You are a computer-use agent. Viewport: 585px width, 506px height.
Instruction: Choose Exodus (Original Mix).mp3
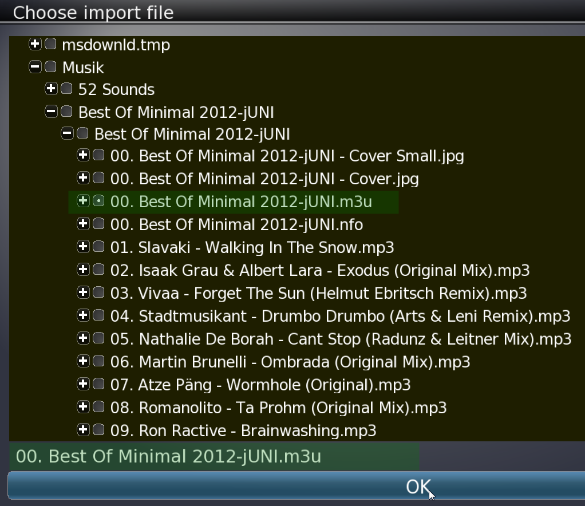coord(320,271)
